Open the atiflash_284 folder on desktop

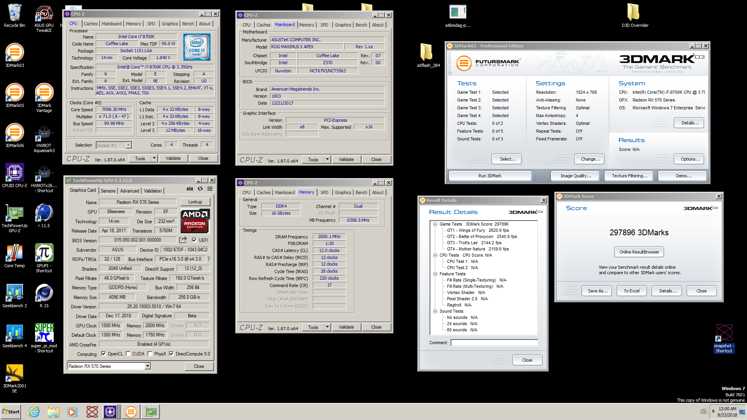click(x=428, y=56)
